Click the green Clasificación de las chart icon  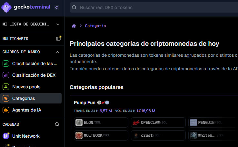[x=6, y=64]
